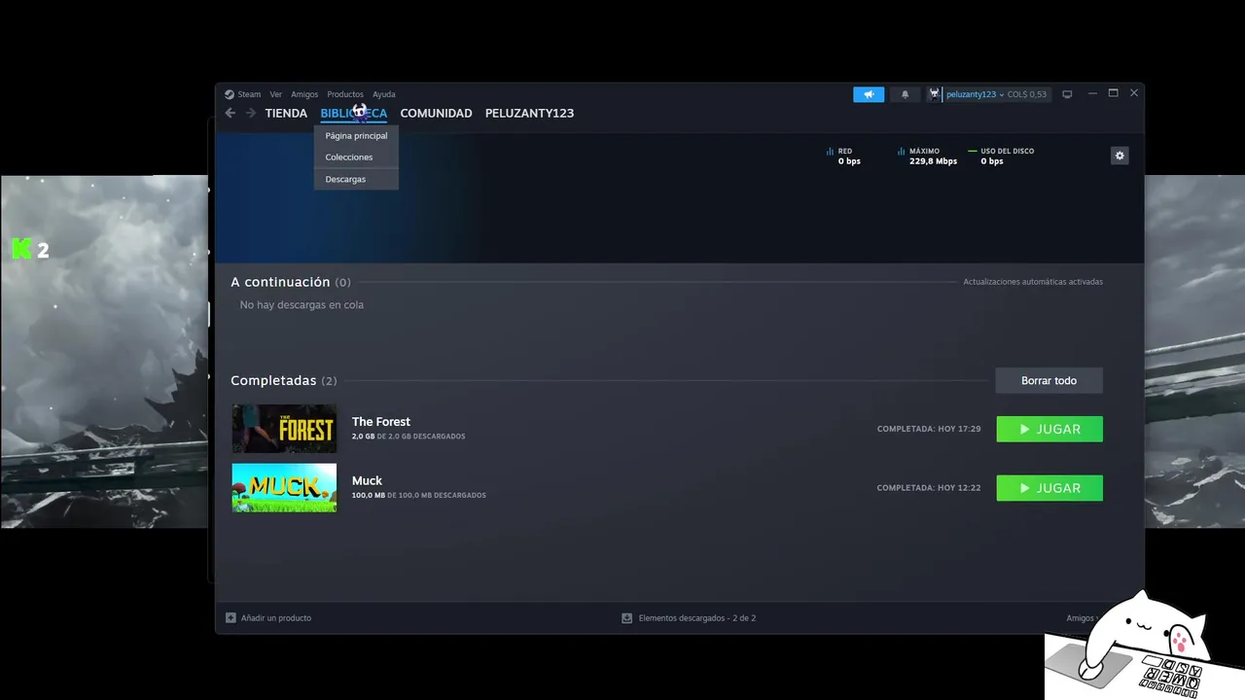This screenshot has height=700, width=1245.
Task: Click the COL$ 0,53 wallet balance
Action: [x=1027, y=94]
